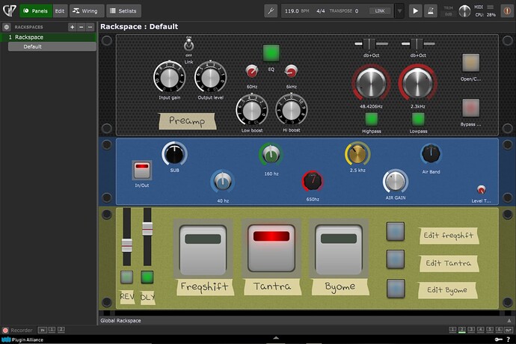Click the 2.3kHz lowpass frequency knob
The height and width of the screenshot is (344, 516).
[x=418, y=82]
